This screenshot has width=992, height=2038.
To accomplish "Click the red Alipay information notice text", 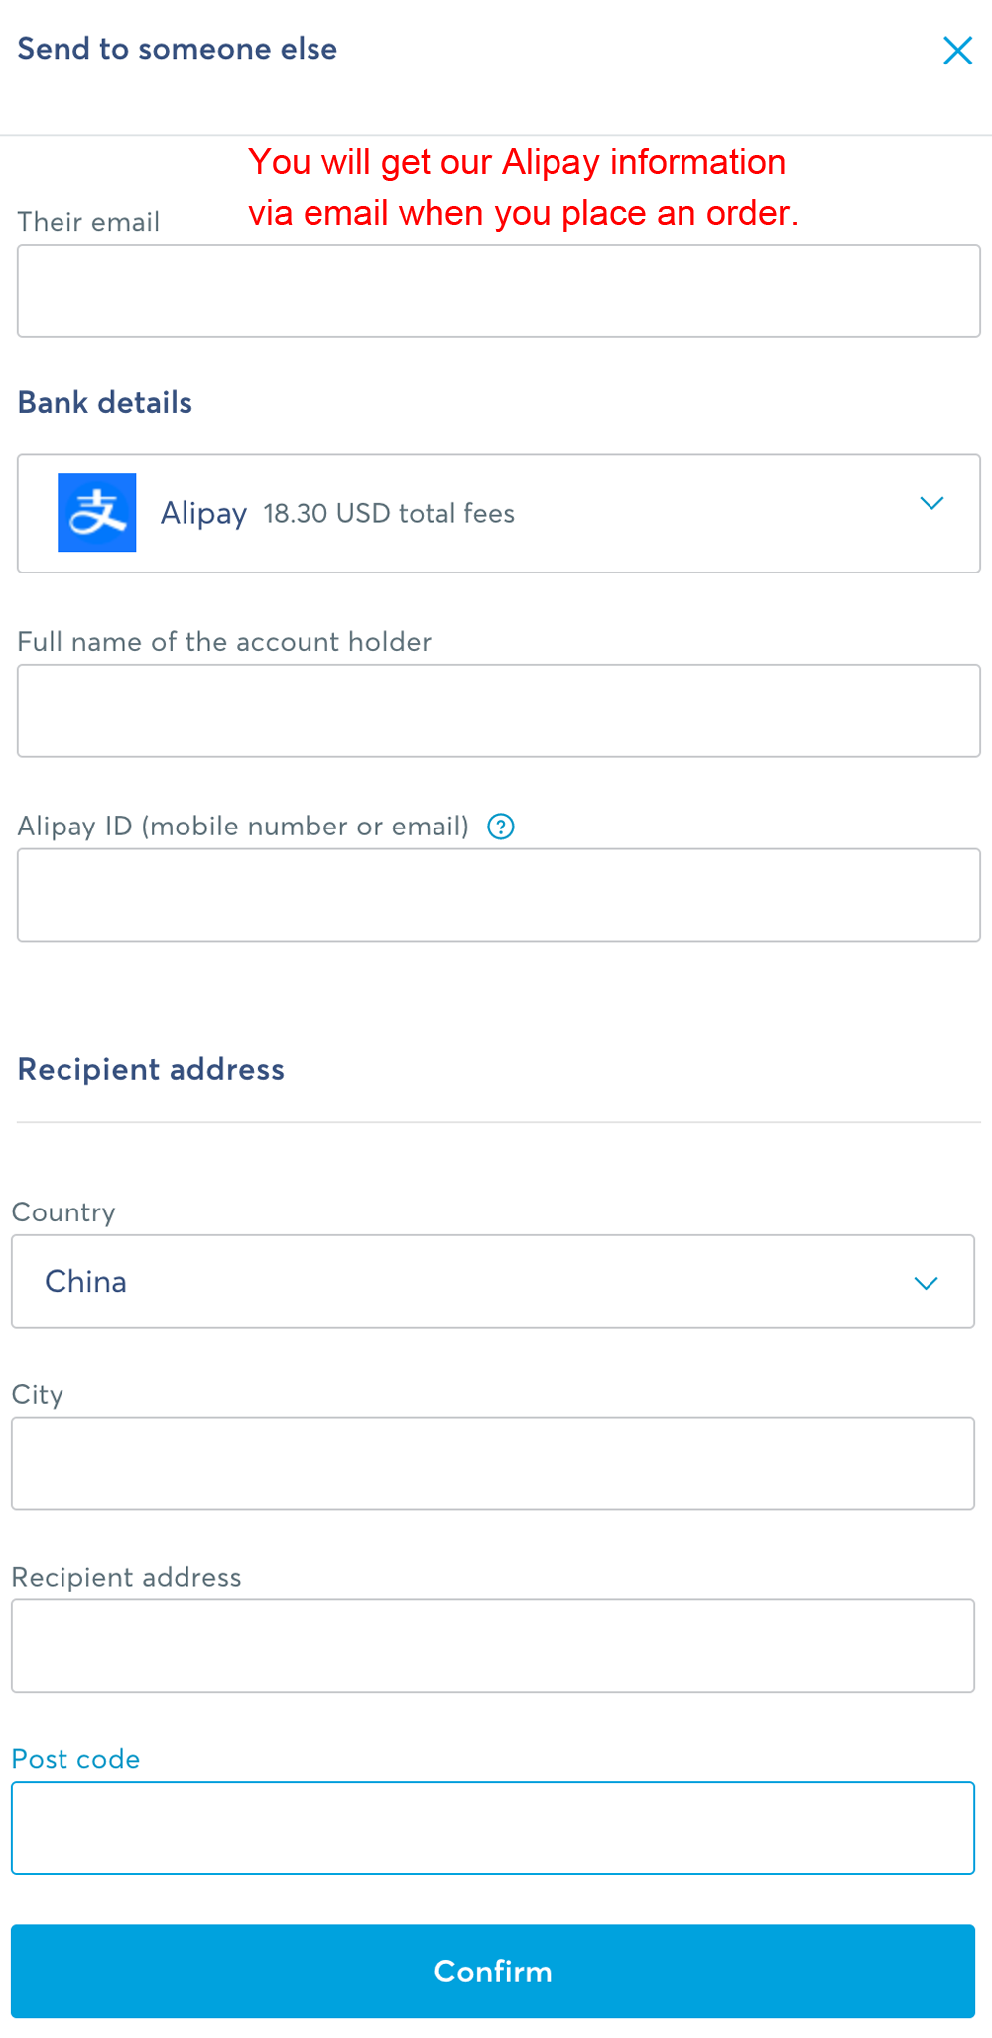I will coord(523,188).
